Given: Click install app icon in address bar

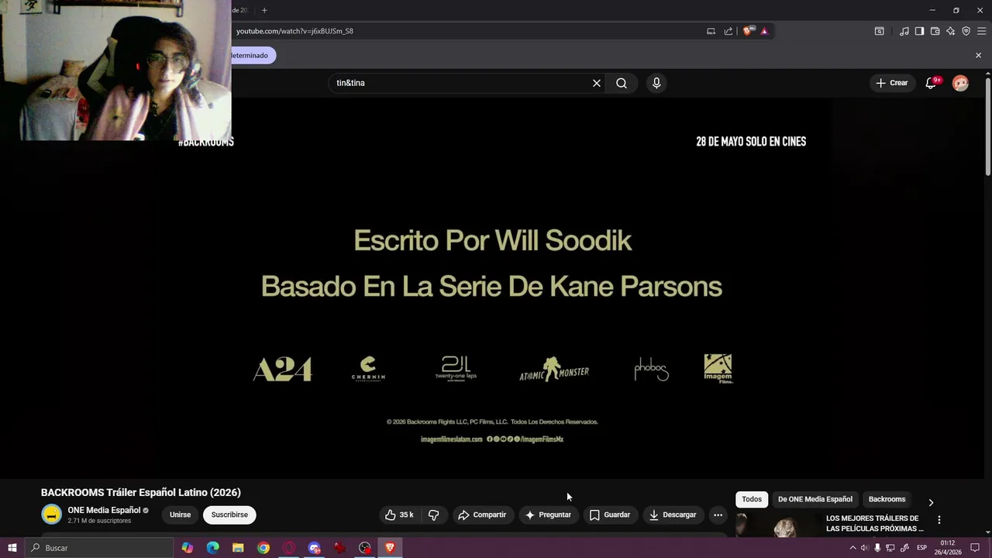Looking at the screenshot, I should tap(711, 31).
